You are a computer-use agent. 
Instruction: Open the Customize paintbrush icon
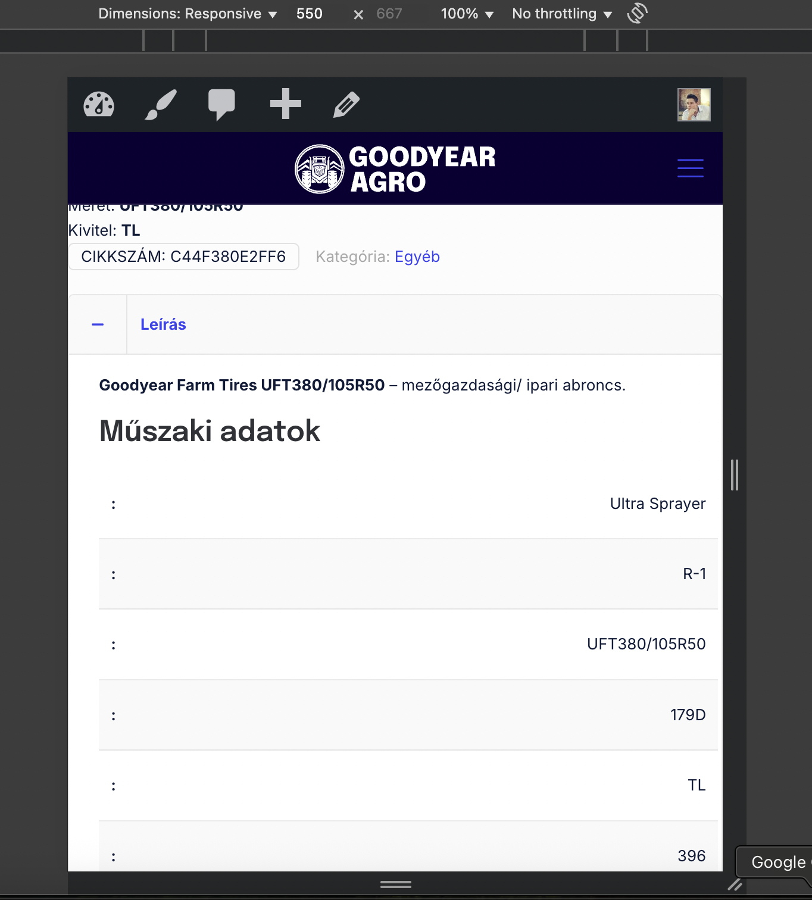(x=161, y=105)
